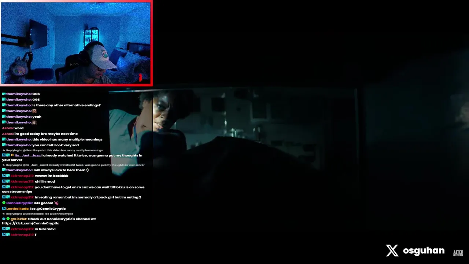This screenshot has width=469, height=264.
Task: Click 'Check out ConnieCryptic's channel at:' text
Action: click(62, 219)
